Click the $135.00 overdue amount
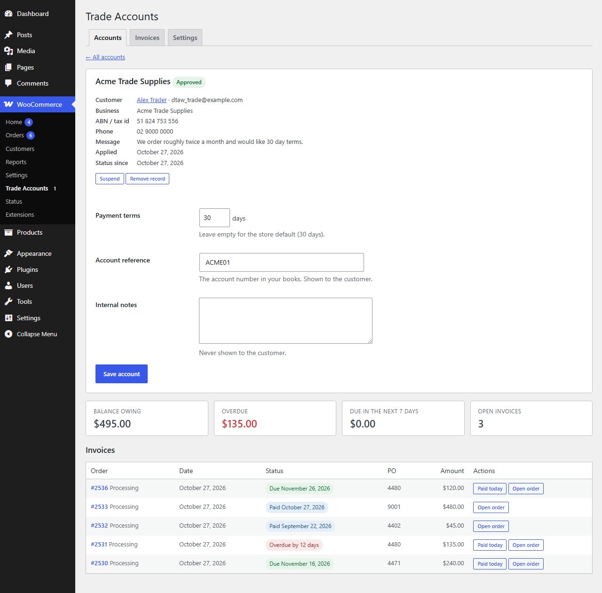The width and height of the screenshot is (602, 593). click(239, 424)
